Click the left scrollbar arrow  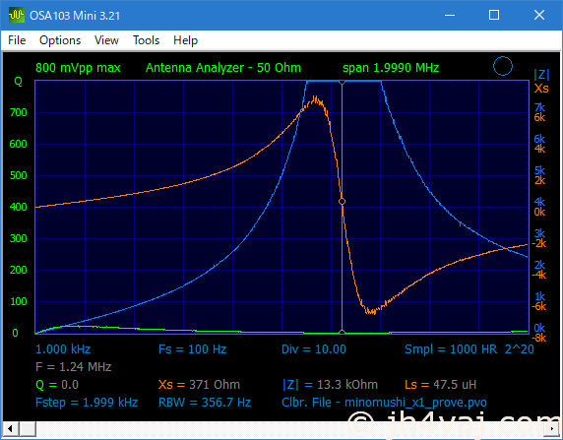pyautogui.click(x=10, y=428)
